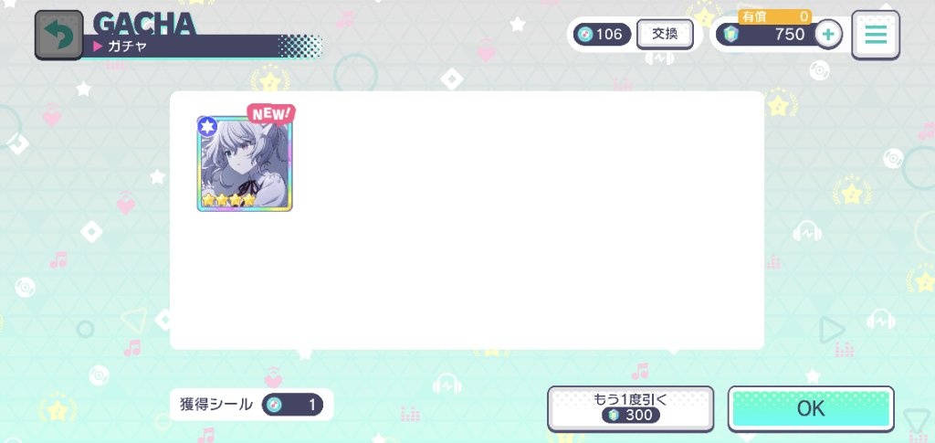This screenshot has width=935, height=443.
Task: Tap the ガチャ breadcrumb label
Action: pyautogui.click(x=128, y=47)
